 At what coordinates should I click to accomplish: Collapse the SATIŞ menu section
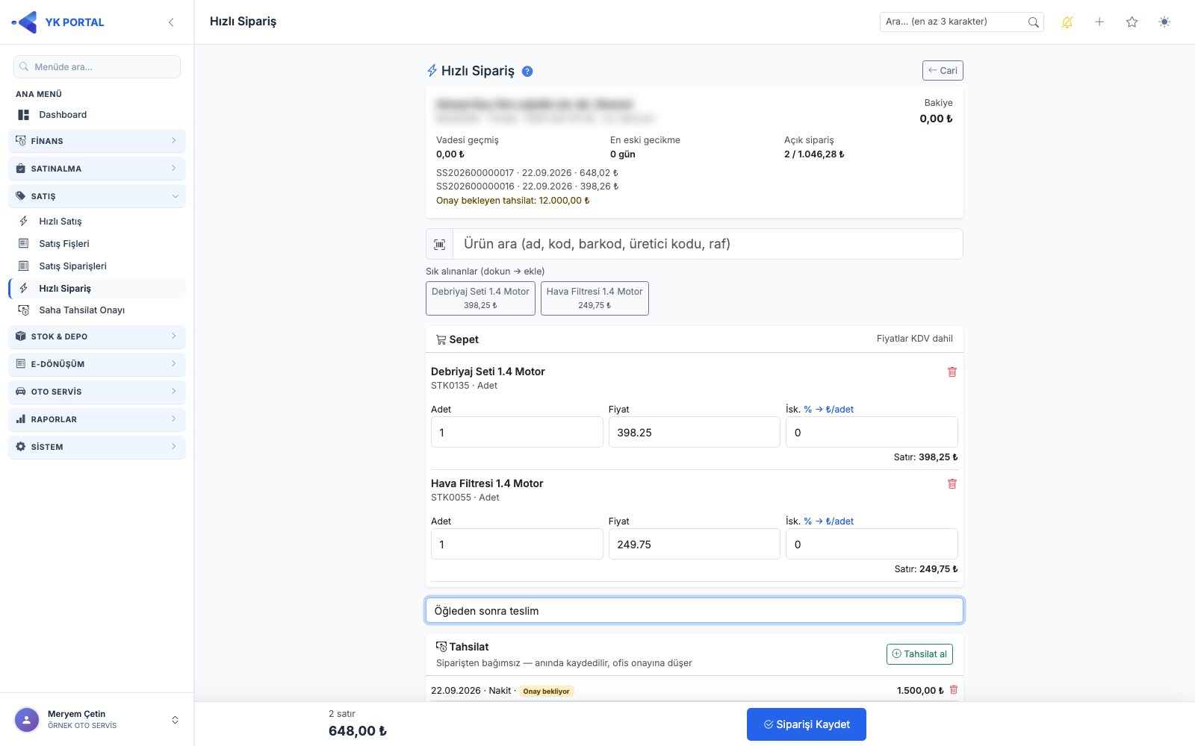pyautogui.click(x=97, y=196)
